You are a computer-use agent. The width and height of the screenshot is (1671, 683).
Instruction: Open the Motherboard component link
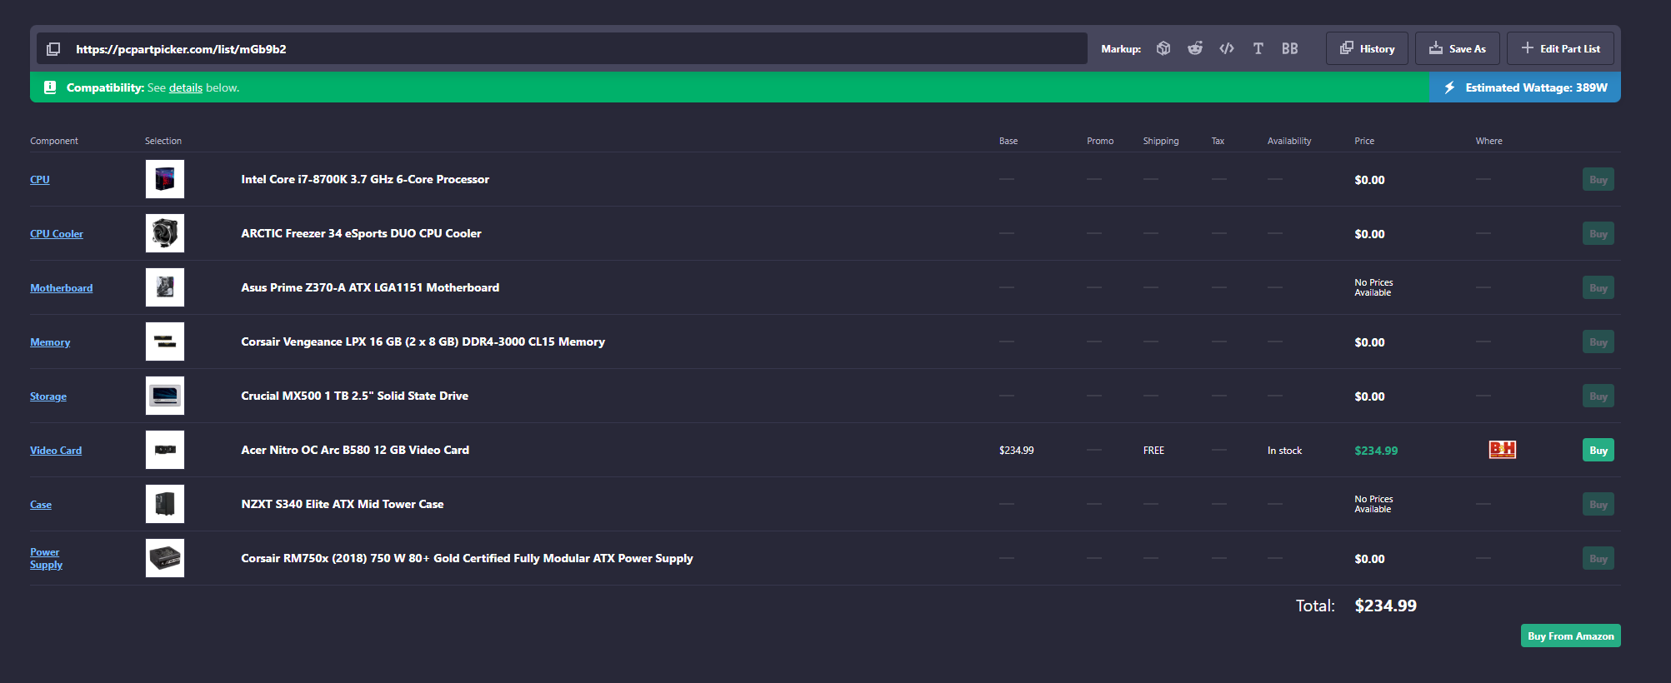pos(62,287)
